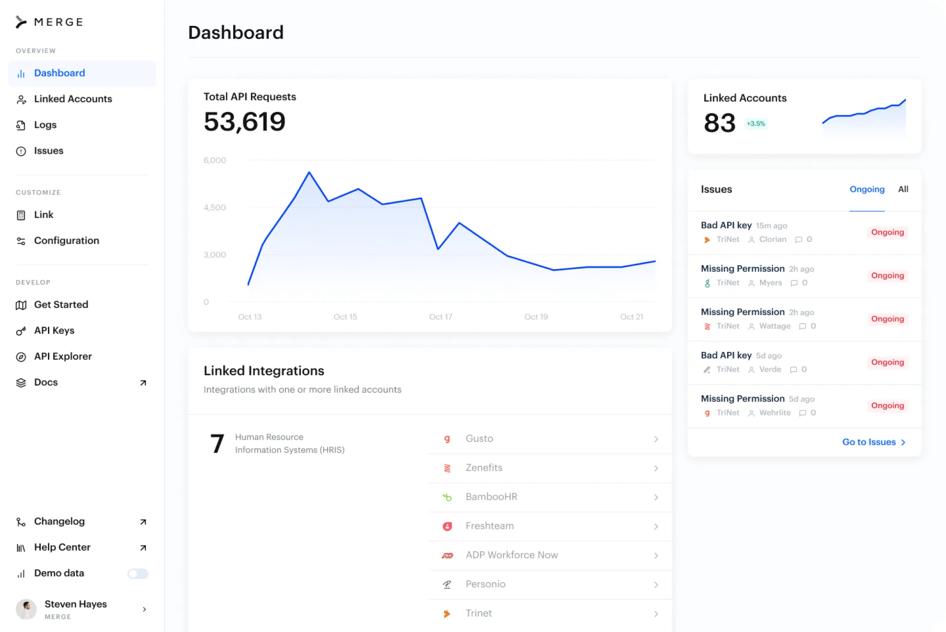Viewport: 946px width, 632px height.
Task: Open the ADP Workforce Now integration
Action: (x=550, y=555)
